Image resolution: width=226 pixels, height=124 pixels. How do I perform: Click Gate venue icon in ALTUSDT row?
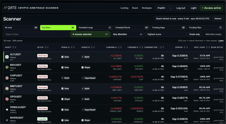coord(62,57)
